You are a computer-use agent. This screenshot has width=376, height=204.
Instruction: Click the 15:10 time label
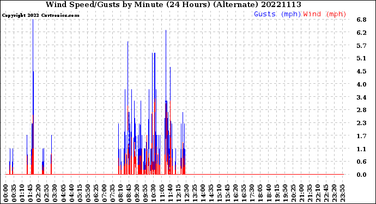[220, 193]
